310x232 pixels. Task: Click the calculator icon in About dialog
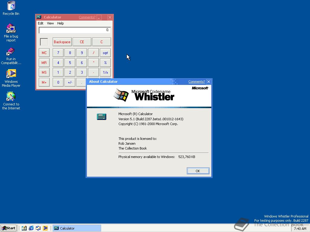(102, 117)
